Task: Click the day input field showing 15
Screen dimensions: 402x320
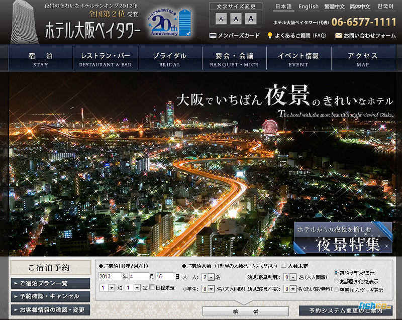Action: (165, 276)
